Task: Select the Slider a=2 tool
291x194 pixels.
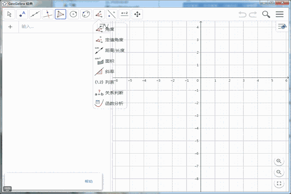Action: [124, 14]
